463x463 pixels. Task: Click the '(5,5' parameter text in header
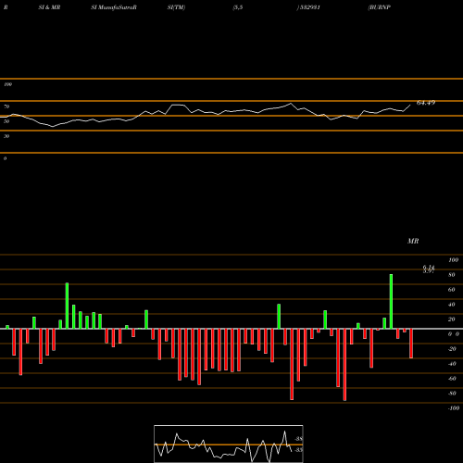(x=238, y=7)
